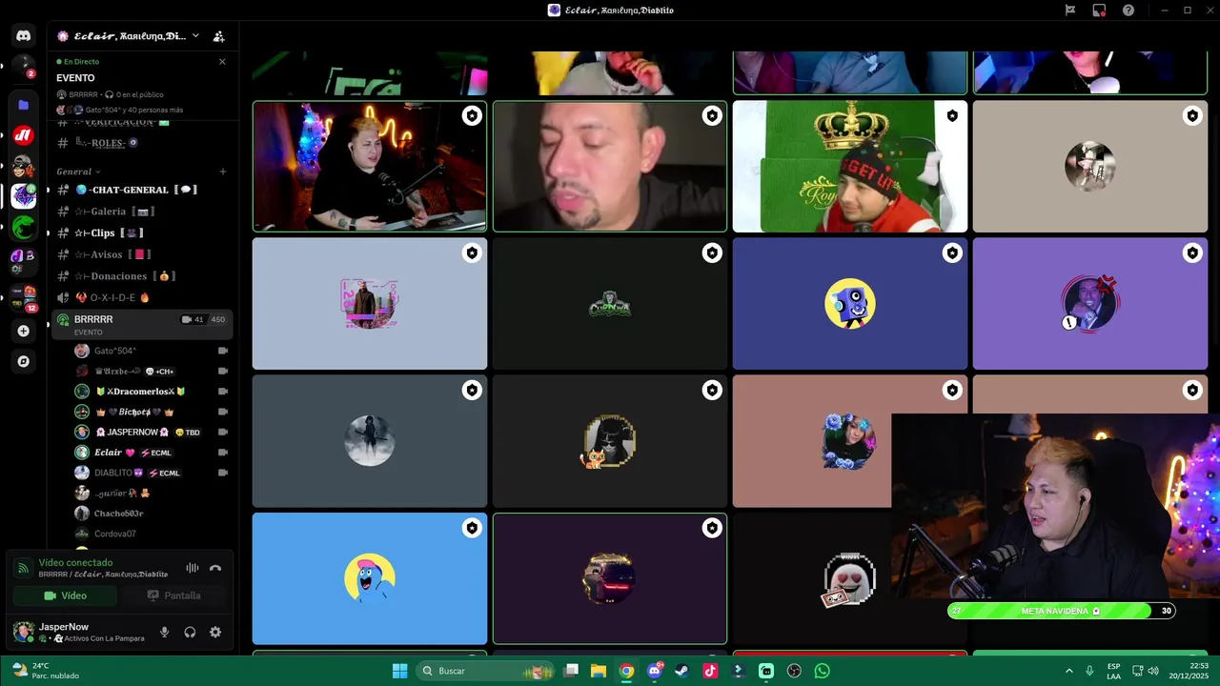Toggle Pantalla screen share button
Viewport: 1220px width, 686px height.
click(173, 595)
